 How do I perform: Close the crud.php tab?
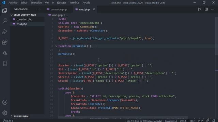(x=94, y=9)
